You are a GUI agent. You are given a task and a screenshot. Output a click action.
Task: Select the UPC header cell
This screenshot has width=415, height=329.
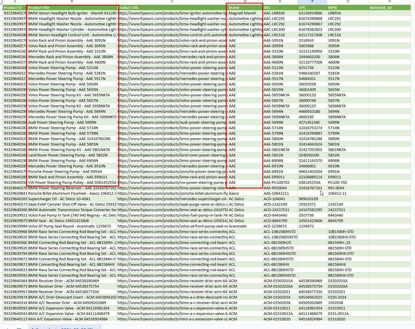(x=312, y=7)
